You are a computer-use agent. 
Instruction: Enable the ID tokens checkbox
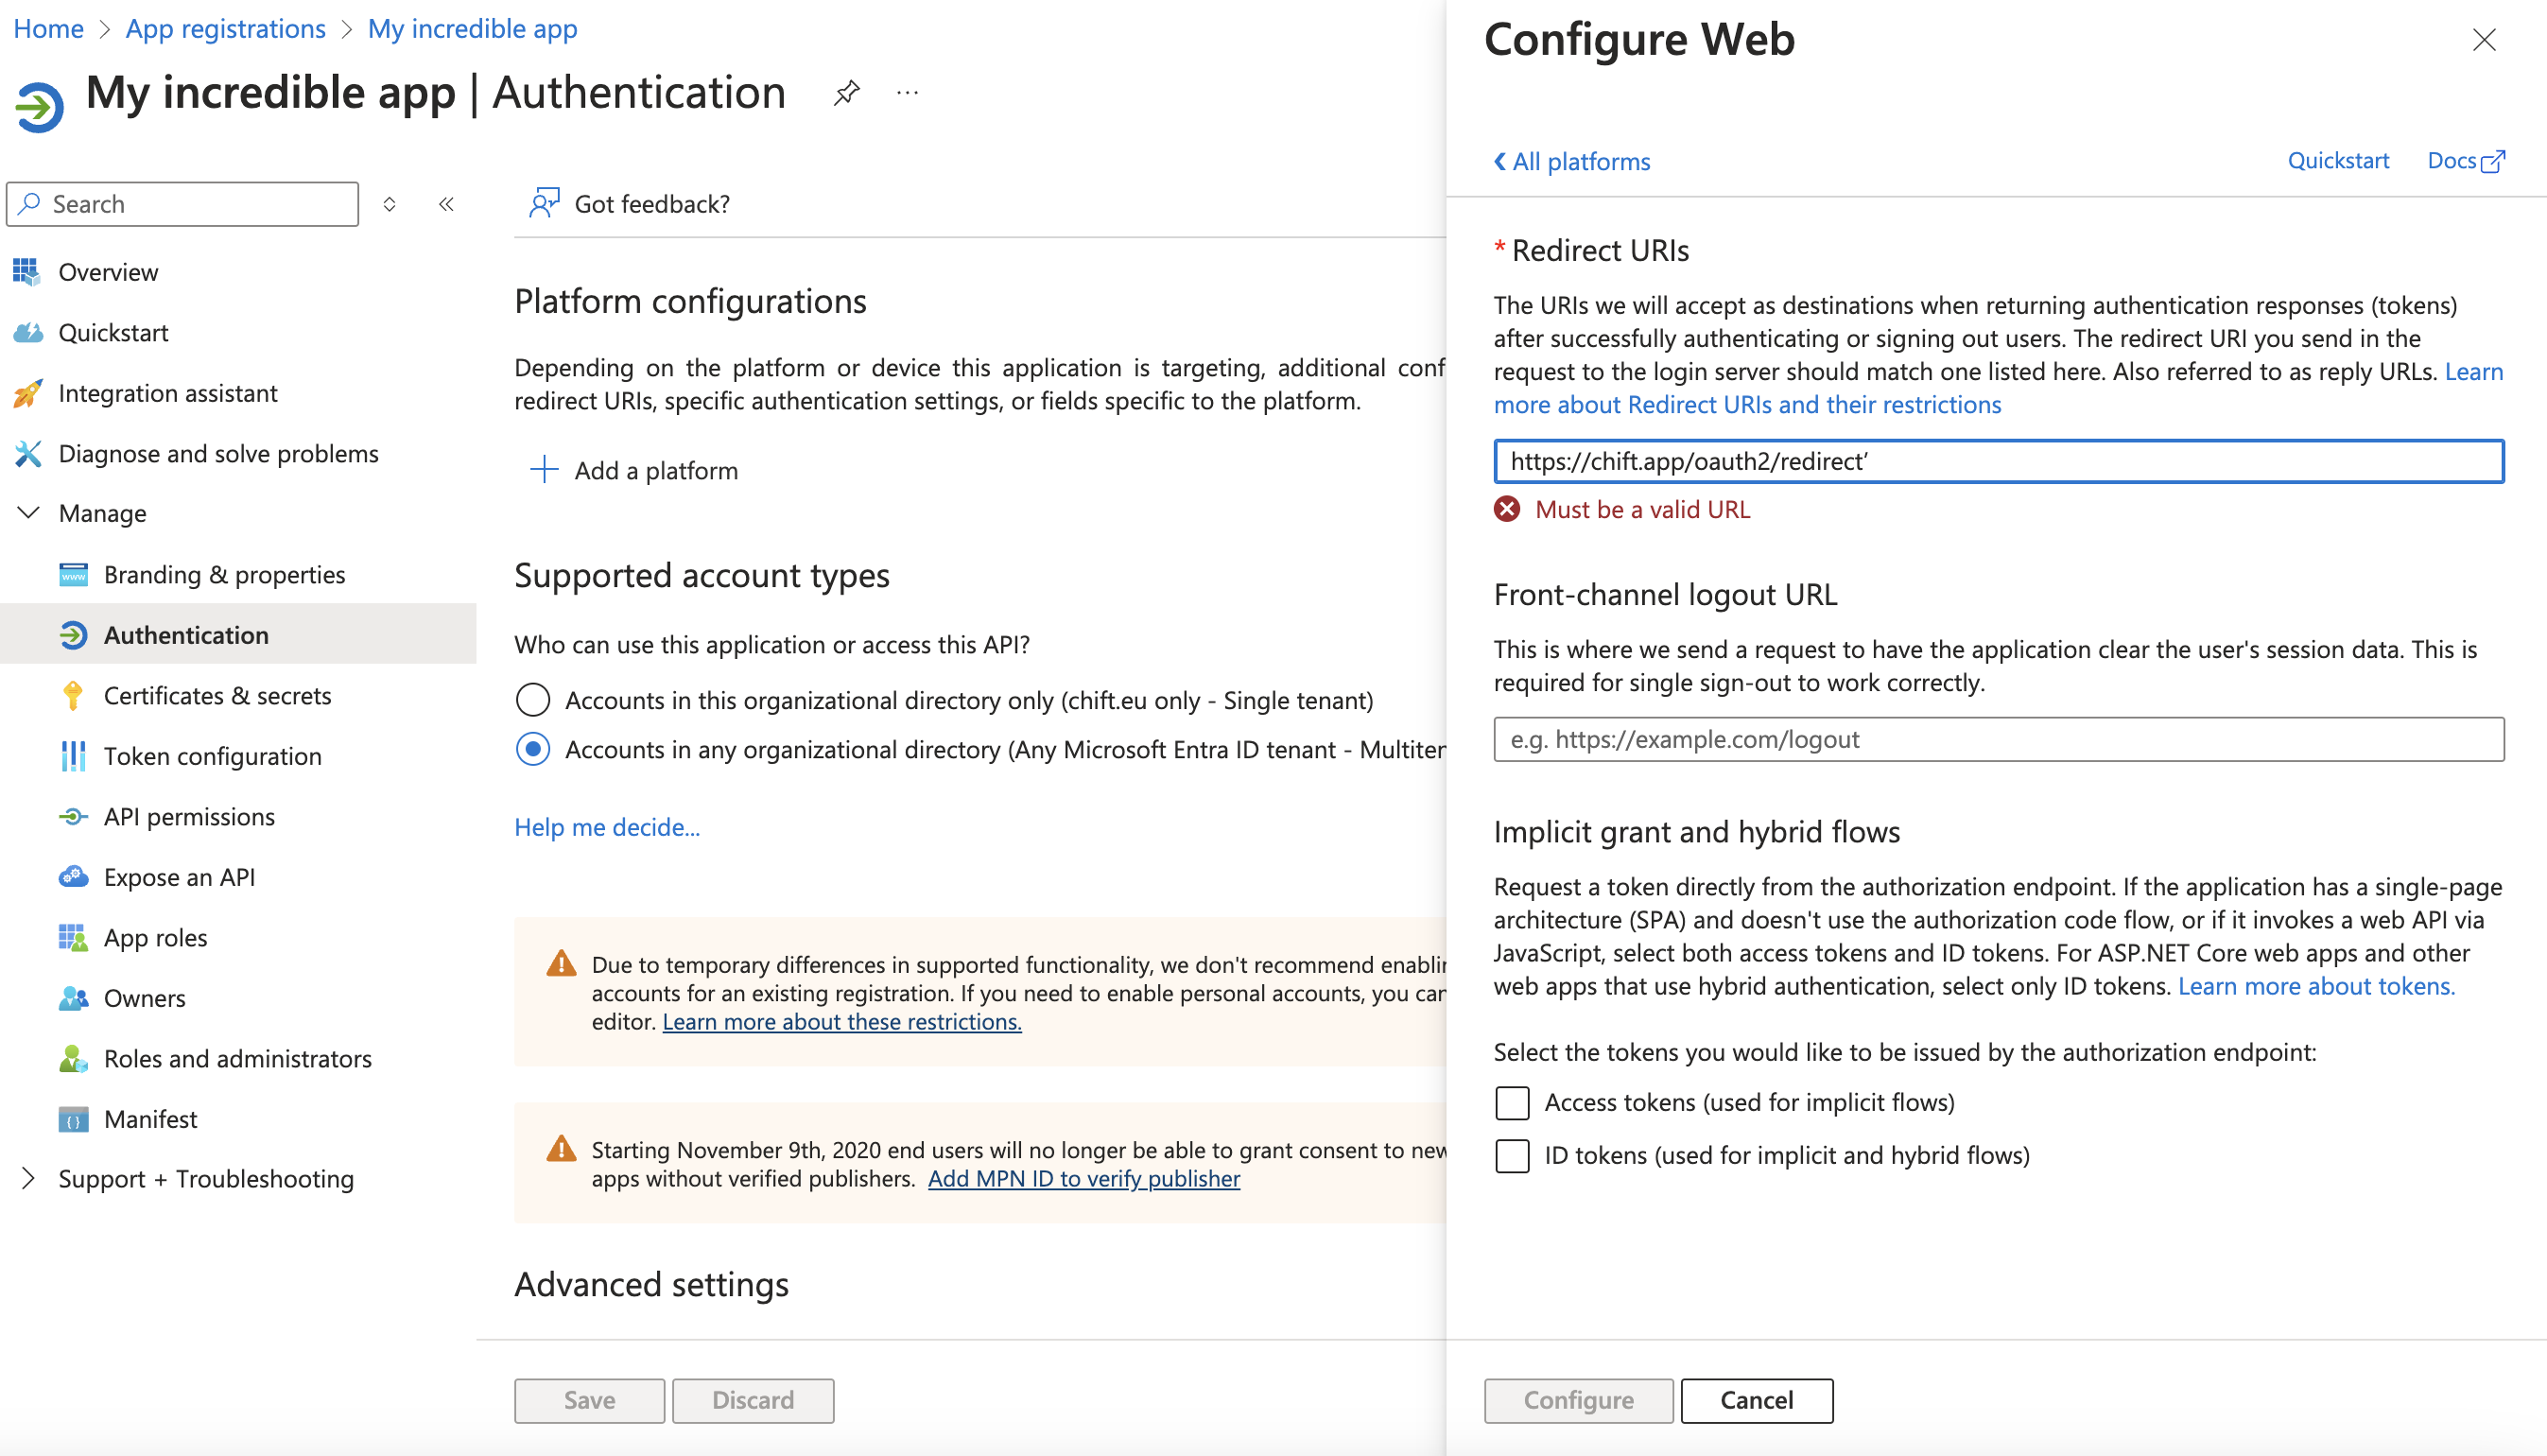pos(1512,1155)
